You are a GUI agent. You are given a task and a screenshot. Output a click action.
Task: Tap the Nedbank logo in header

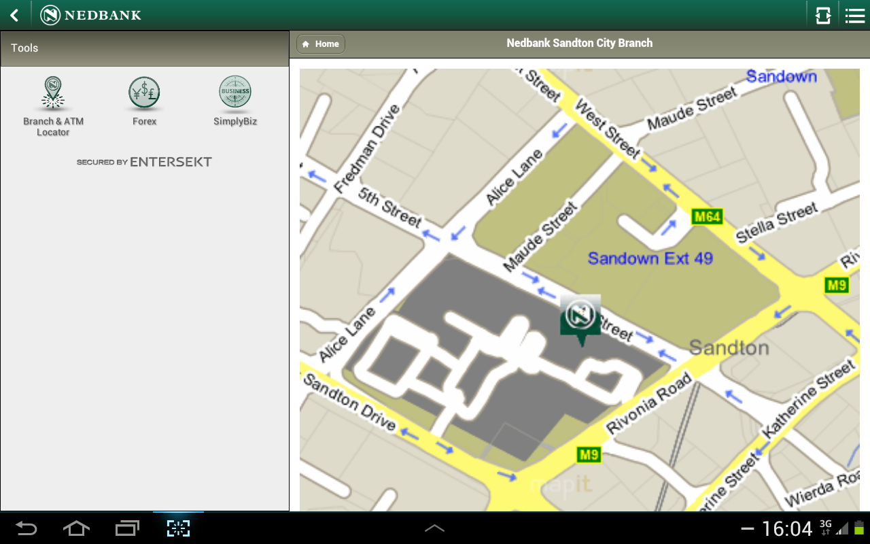click(90, 15)
